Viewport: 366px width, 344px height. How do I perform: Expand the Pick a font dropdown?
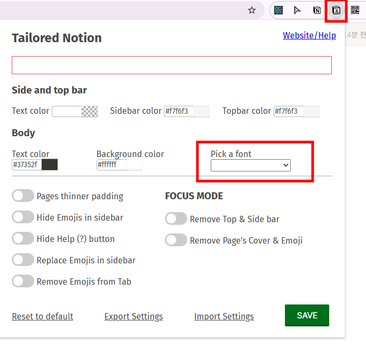click(x=250, y=165)
